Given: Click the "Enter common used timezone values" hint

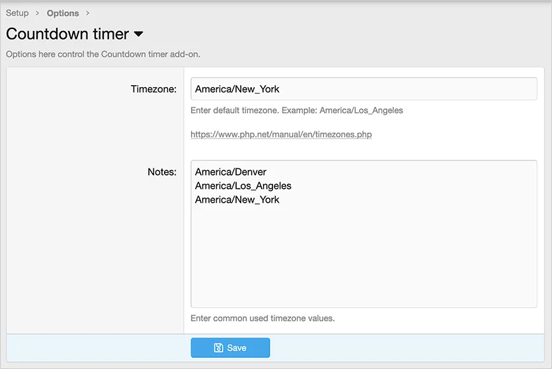Looking at the screenshot, I should 262,318.
